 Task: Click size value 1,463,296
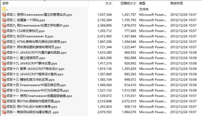click(104, 58)
